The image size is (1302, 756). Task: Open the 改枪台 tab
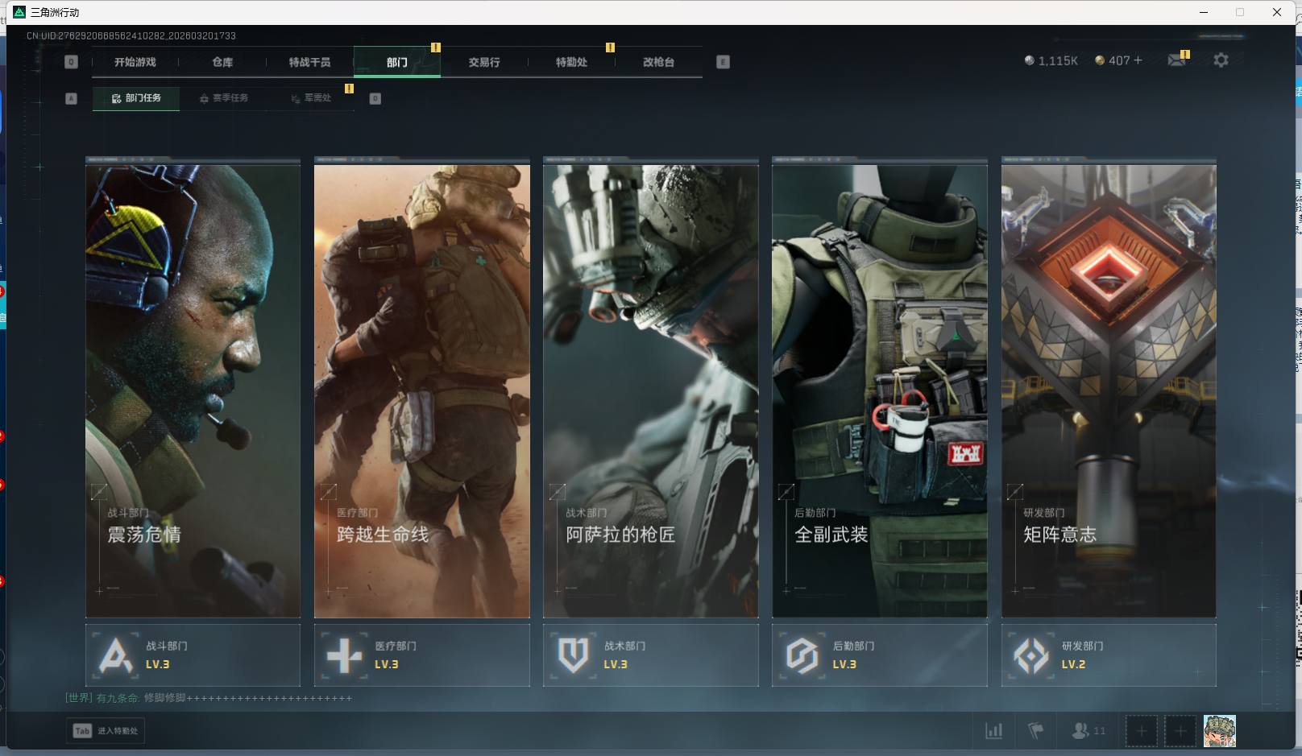(x=658, y=62)
